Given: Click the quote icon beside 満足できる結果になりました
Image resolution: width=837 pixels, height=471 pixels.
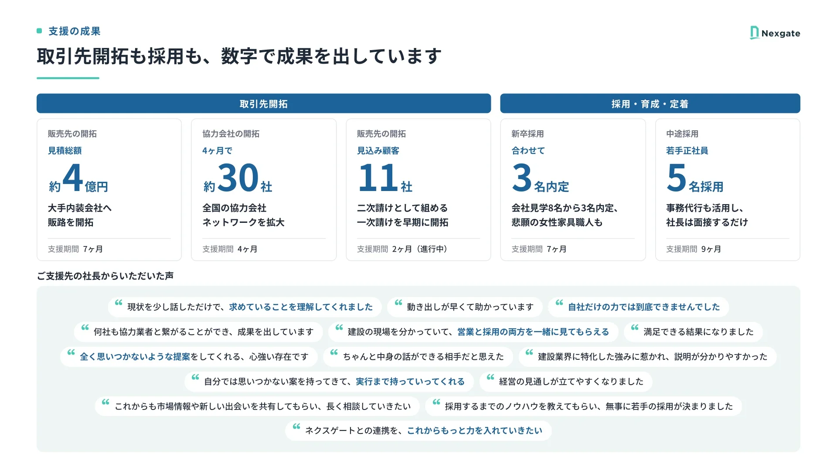Looking at the screenshot, I should tap(635, 328).
